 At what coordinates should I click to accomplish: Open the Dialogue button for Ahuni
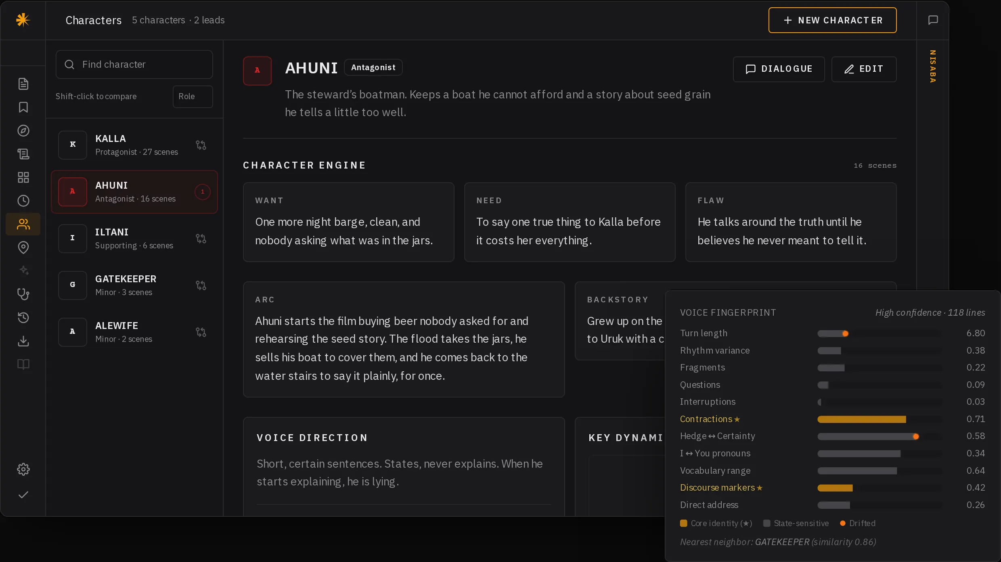[779, 69]
